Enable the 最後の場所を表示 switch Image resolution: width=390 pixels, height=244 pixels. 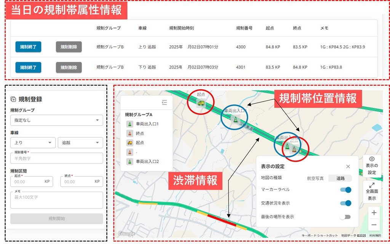pos(345,217)
